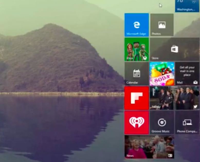Click the Twitter bird icon
This screenshot has height=162, width=200.
pyautogui.click(x=195, y=106)
